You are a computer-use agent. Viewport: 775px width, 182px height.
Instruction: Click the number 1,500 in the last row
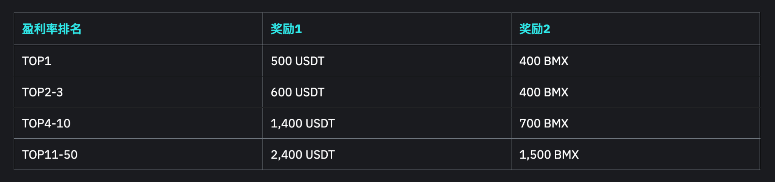coord(535,155)
